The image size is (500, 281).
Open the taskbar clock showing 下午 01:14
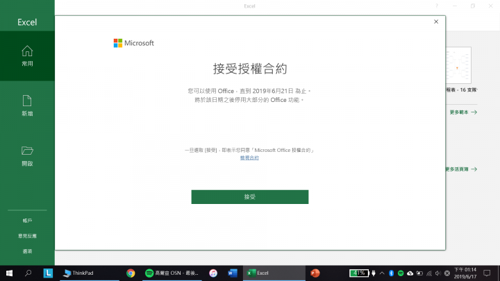(465, 273)
